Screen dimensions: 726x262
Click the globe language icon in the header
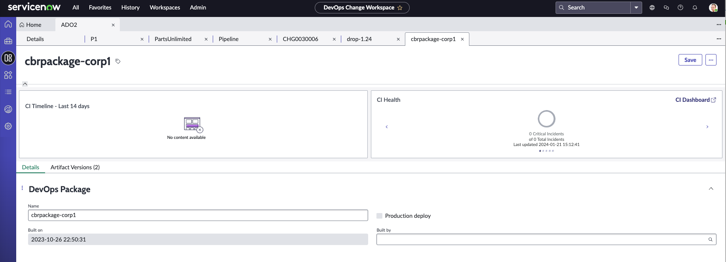(652, 7)
